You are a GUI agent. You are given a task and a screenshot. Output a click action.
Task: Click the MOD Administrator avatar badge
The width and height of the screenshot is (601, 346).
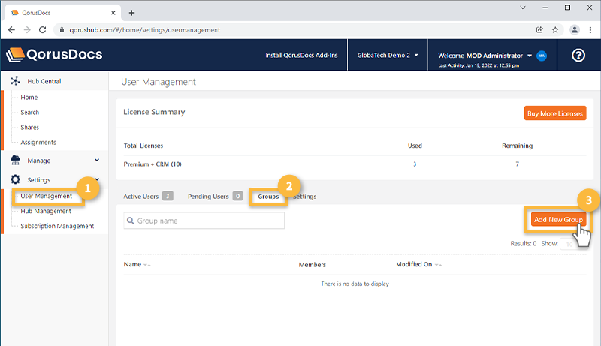[x=542, y=56]
